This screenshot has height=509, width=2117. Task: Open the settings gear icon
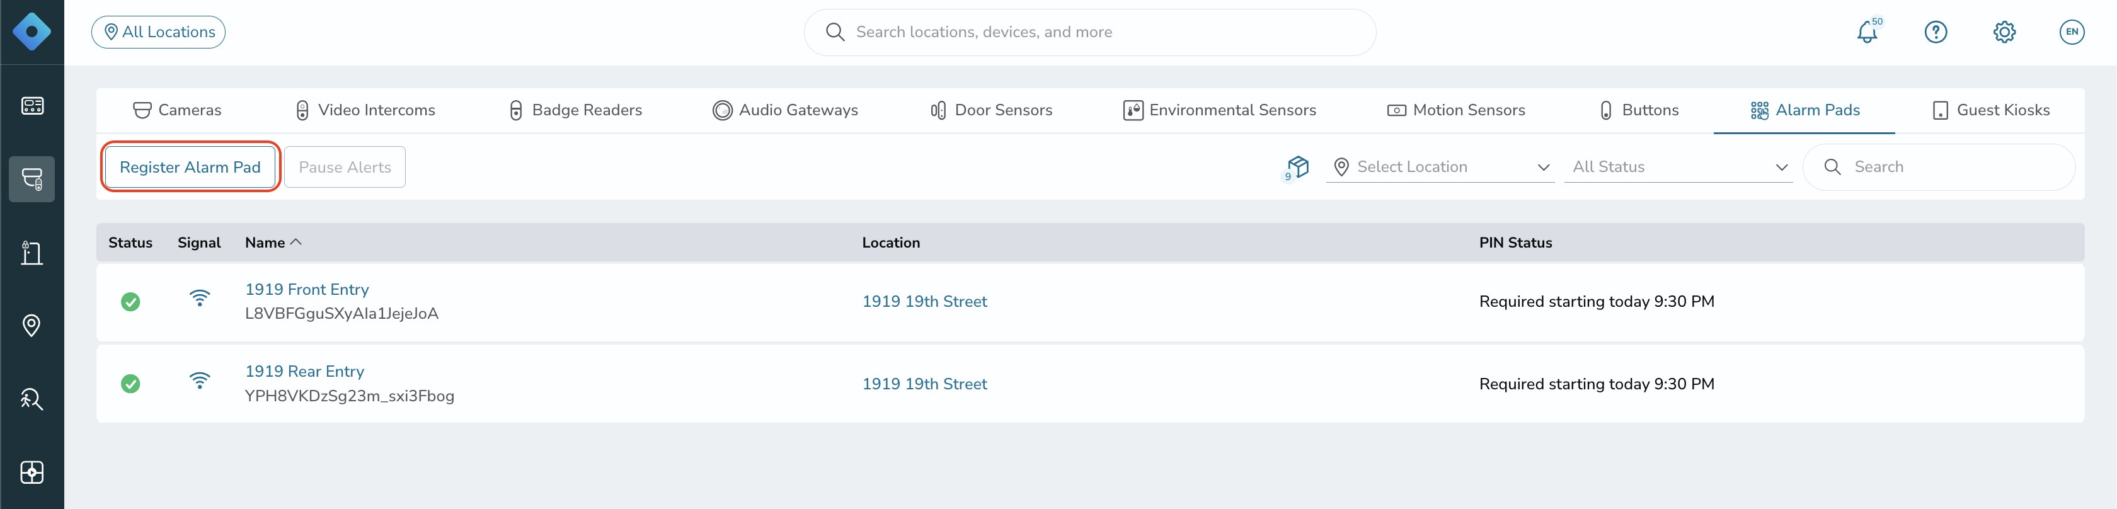pos(2004,32)
